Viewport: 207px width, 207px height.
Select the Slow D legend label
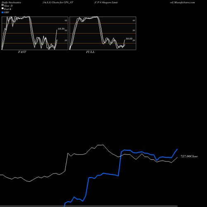pos(8,6)
